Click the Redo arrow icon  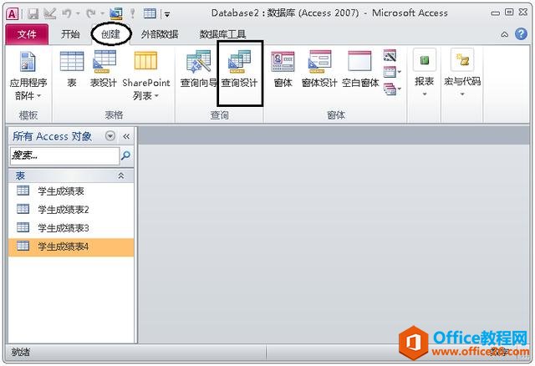point(91,13)
